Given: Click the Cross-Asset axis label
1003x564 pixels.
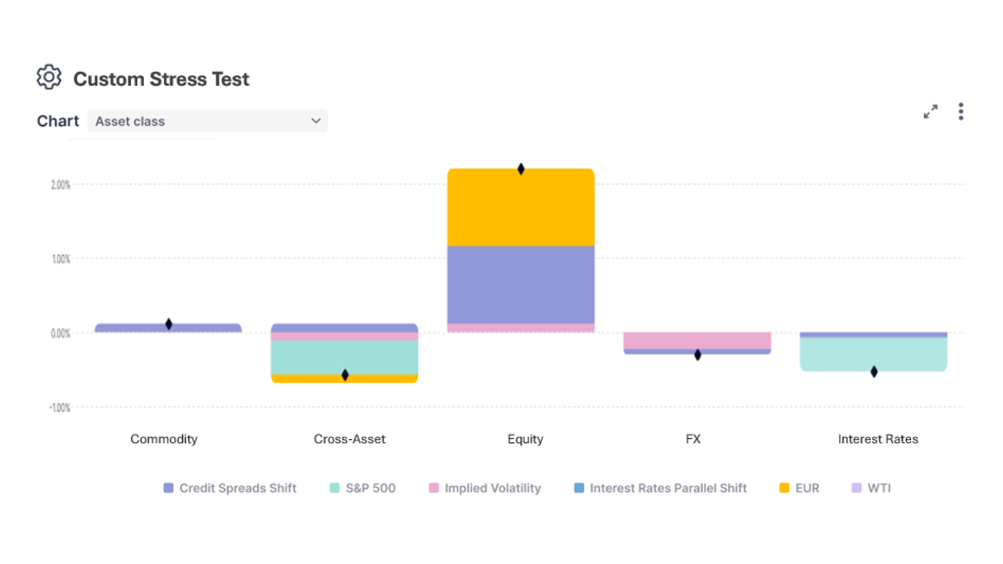Looking at the screenshot, I should tap(349, 439).
